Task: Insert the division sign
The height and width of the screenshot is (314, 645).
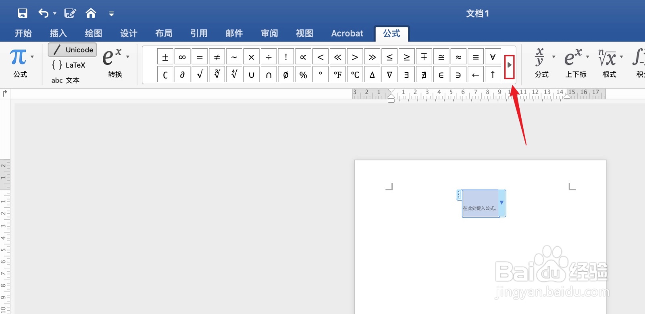Action: 268,57
